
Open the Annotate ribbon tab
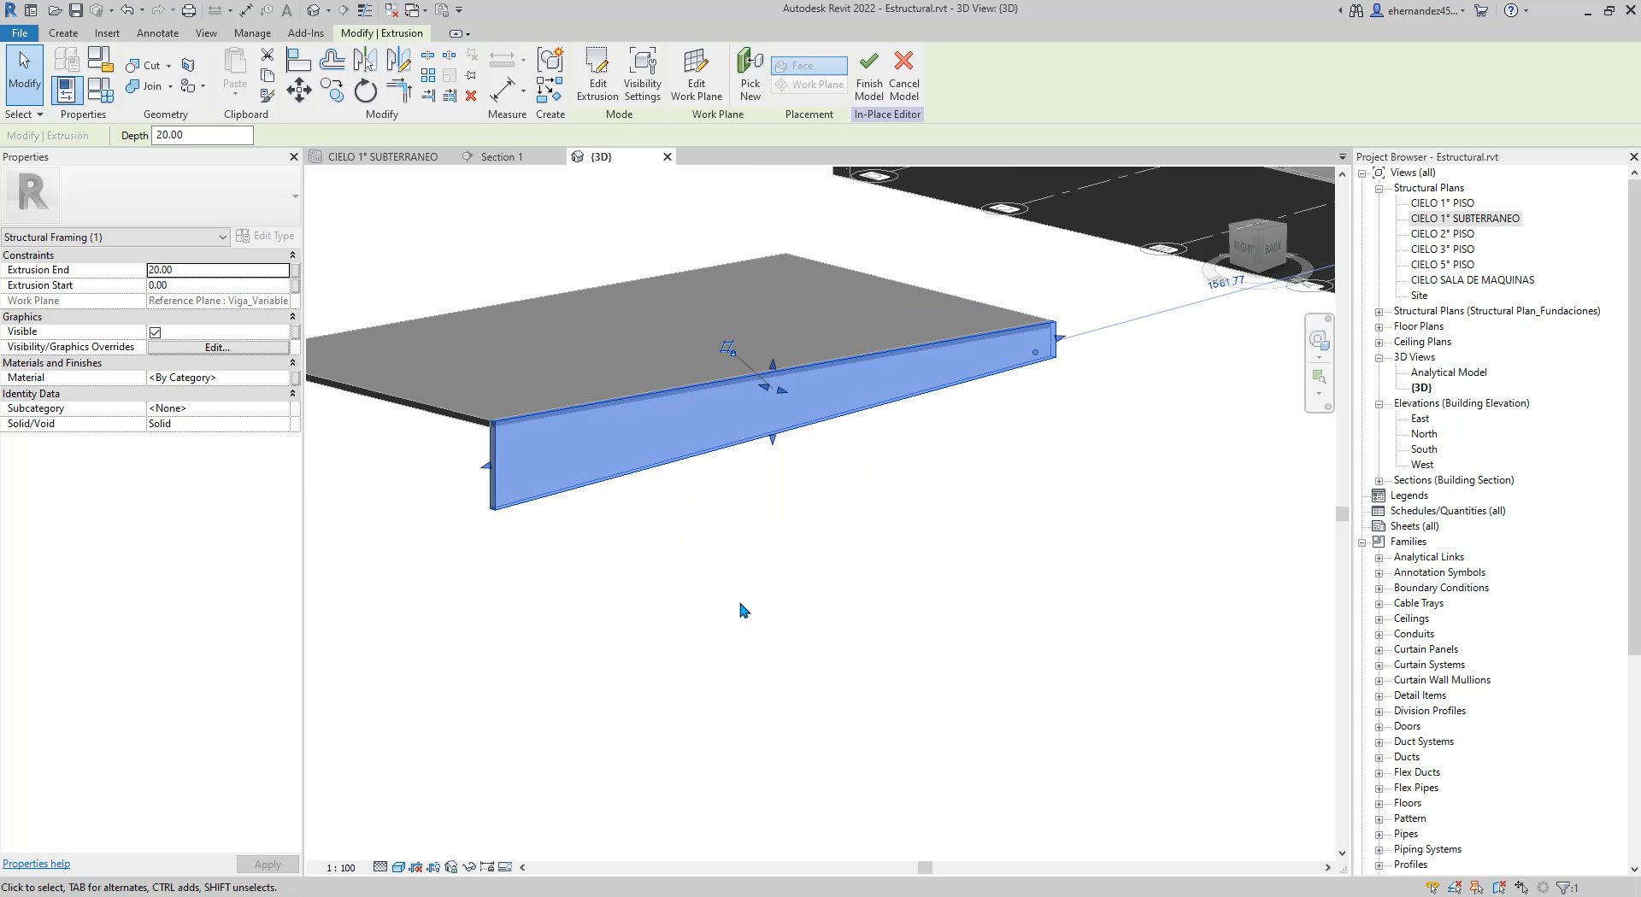pyautogui.click(x=157, y=33)
